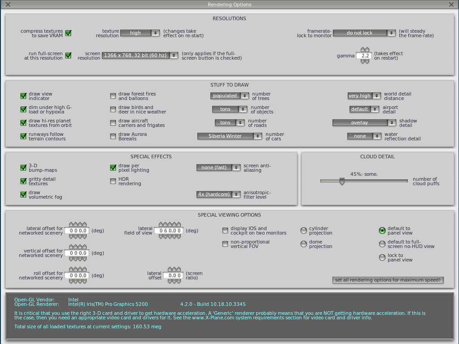The image size is (459, 344).
Task: Open the texture resolution dropdown
Action: [140, 33]
